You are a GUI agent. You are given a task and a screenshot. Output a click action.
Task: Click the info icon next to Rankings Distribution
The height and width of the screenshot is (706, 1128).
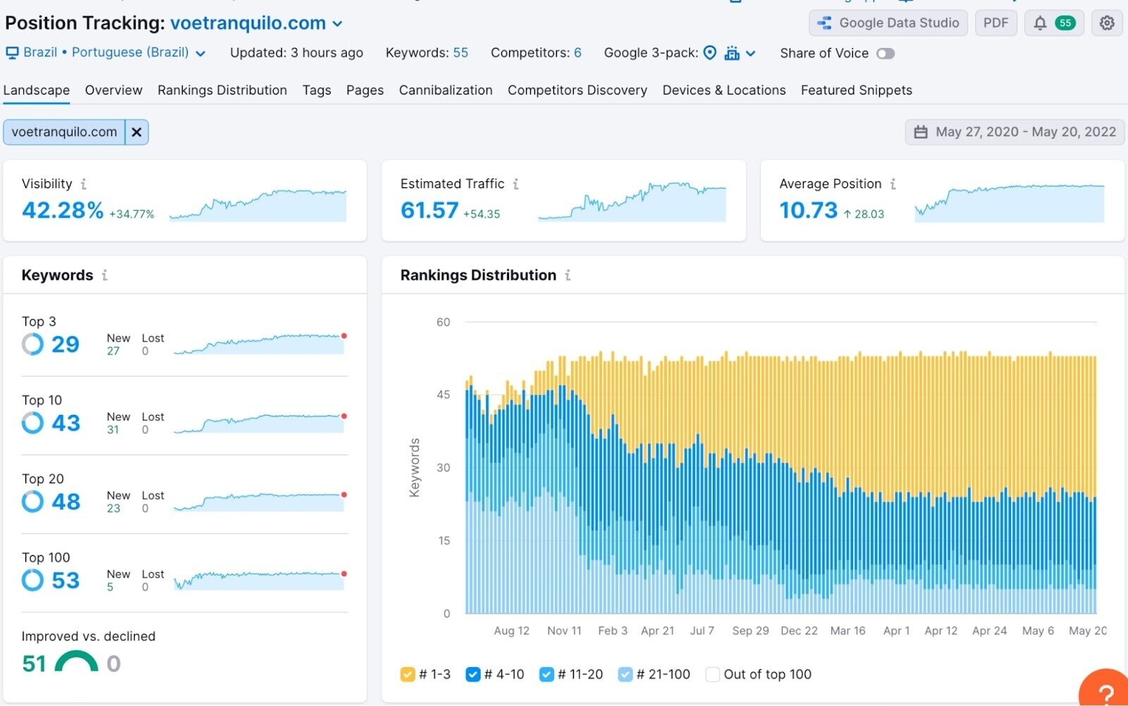click(x=568, y=276)
